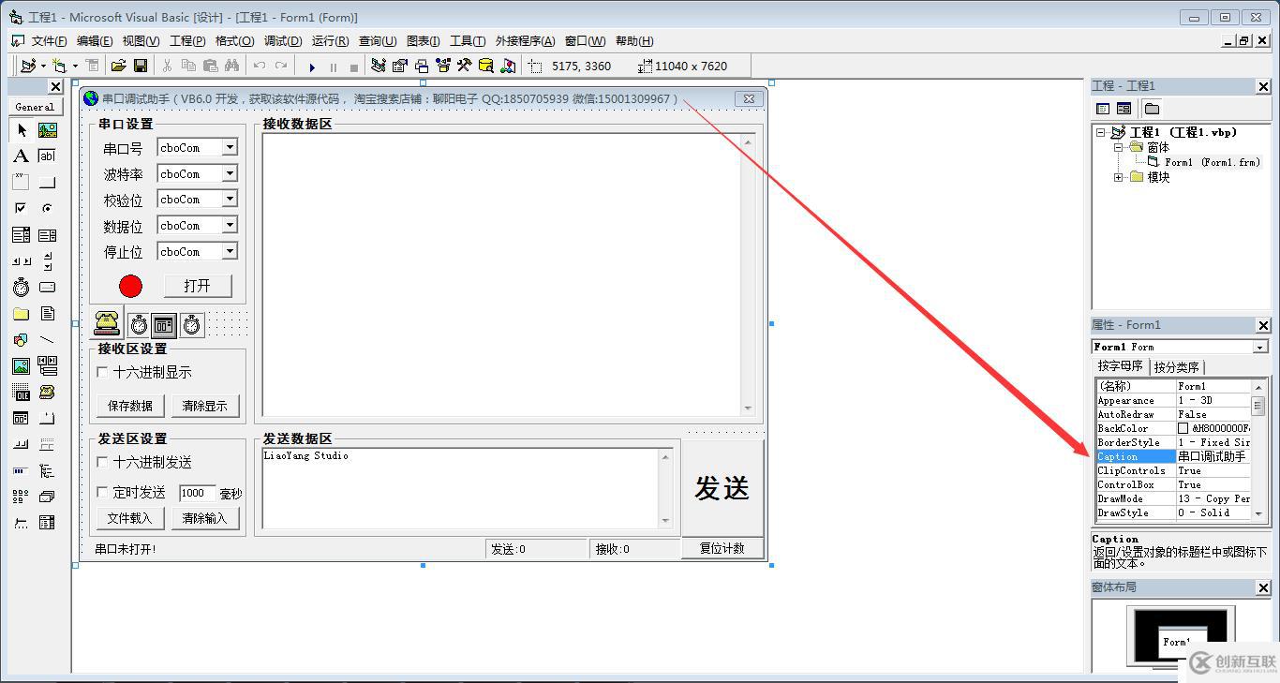
Task: Select the Label control in the toolbox
Action: pos(20,156)
